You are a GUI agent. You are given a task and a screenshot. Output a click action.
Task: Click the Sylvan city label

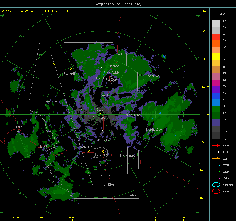point(100,78)
